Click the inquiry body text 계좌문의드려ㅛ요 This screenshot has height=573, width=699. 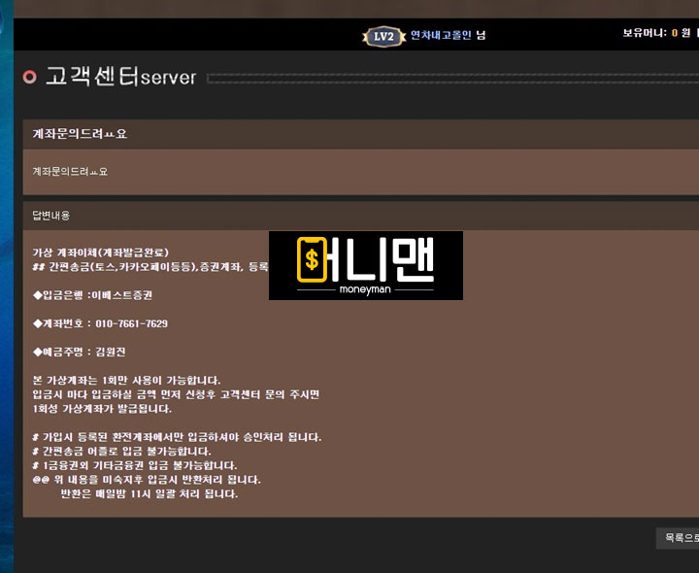tap(70, 171)
